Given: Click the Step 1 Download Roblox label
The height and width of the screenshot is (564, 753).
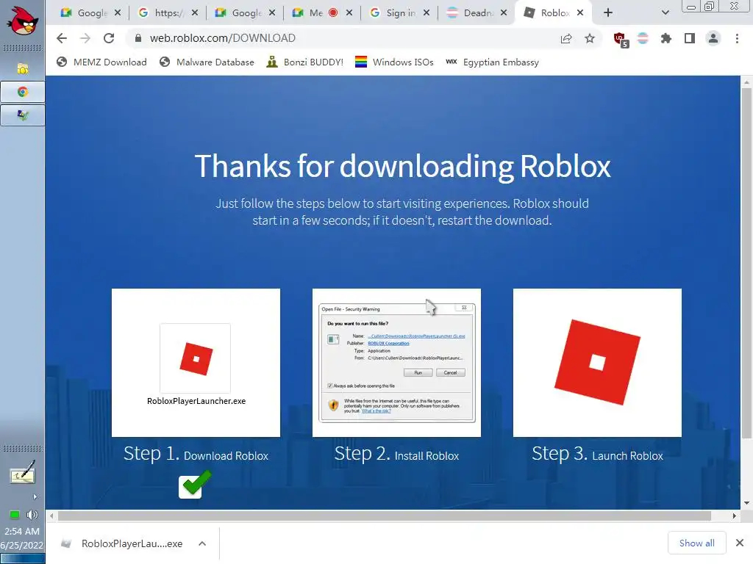Looking at the screenshot, I should [196, 454].
